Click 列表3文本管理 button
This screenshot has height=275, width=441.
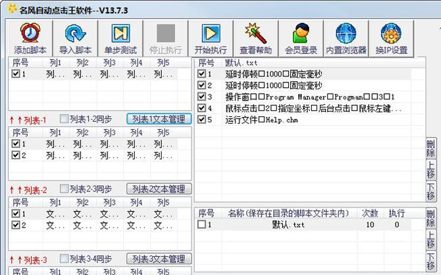[x=158, y=259]
